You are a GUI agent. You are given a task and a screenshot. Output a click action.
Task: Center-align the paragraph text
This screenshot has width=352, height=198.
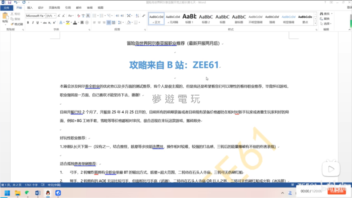99,23
